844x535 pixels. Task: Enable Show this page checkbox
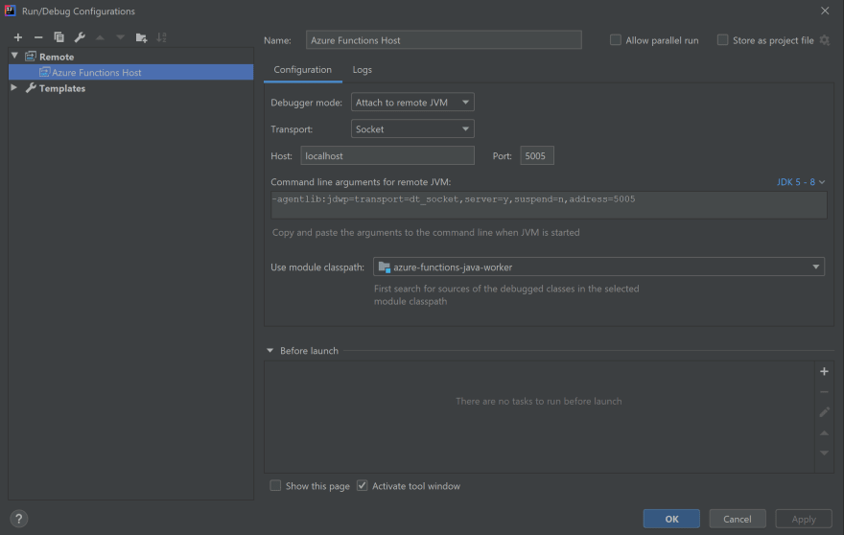(x=275, y=485)
